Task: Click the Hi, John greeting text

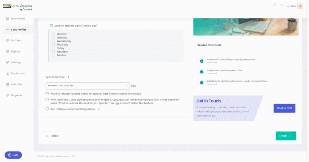Action: click(x=291, y=6)
